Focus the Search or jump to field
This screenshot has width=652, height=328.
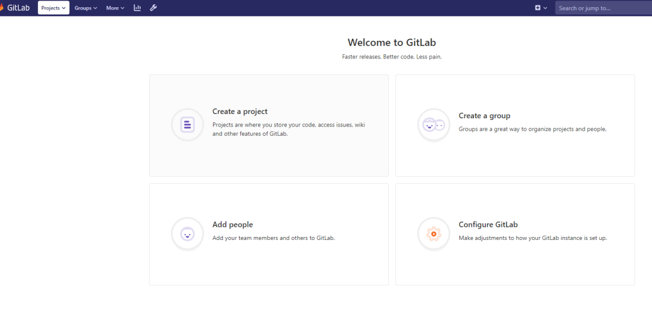coord(604,8)
